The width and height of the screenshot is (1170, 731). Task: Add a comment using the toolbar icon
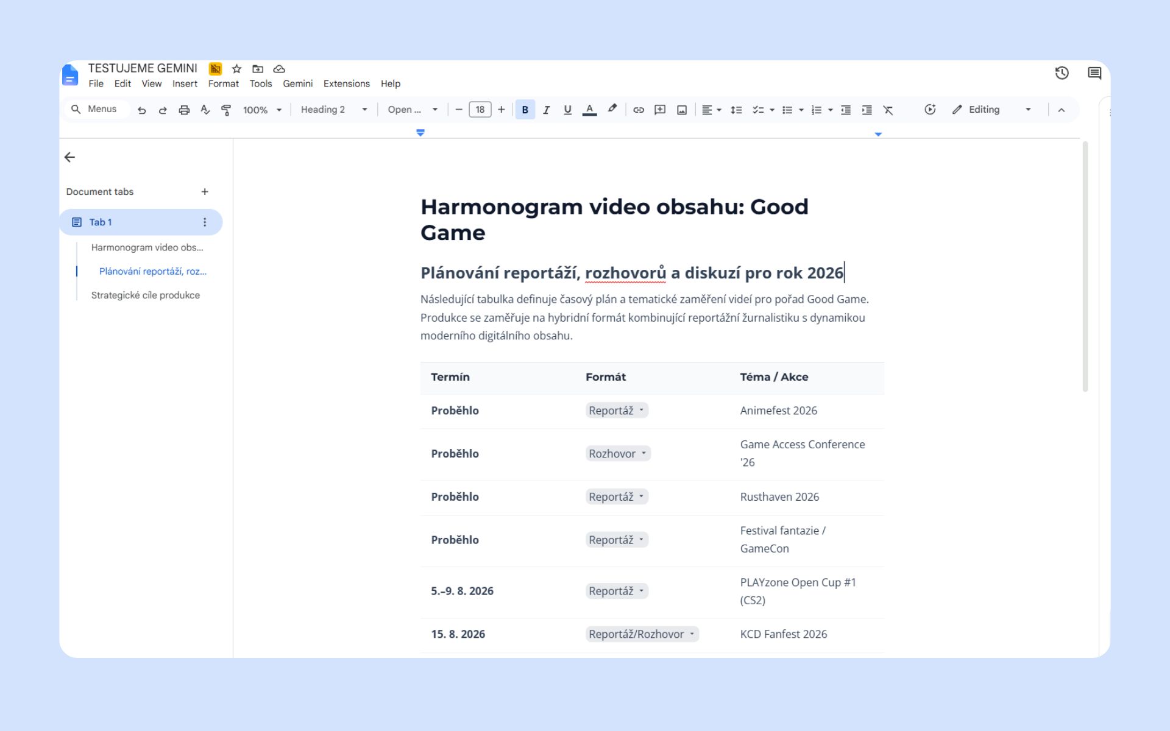660,110
